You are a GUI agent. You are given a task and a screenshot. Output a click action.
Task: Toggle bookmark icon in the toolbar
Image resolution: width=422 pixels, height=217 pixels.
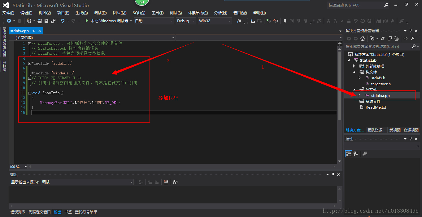285,21
